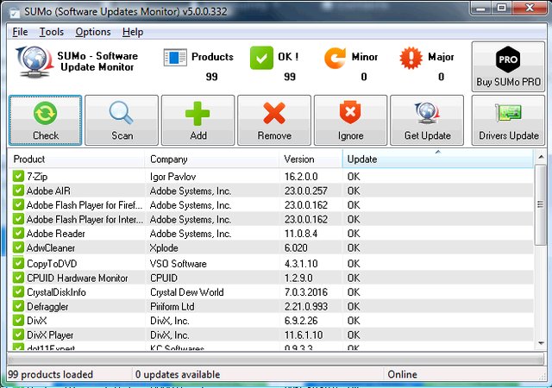Open the Options menu

92,32
